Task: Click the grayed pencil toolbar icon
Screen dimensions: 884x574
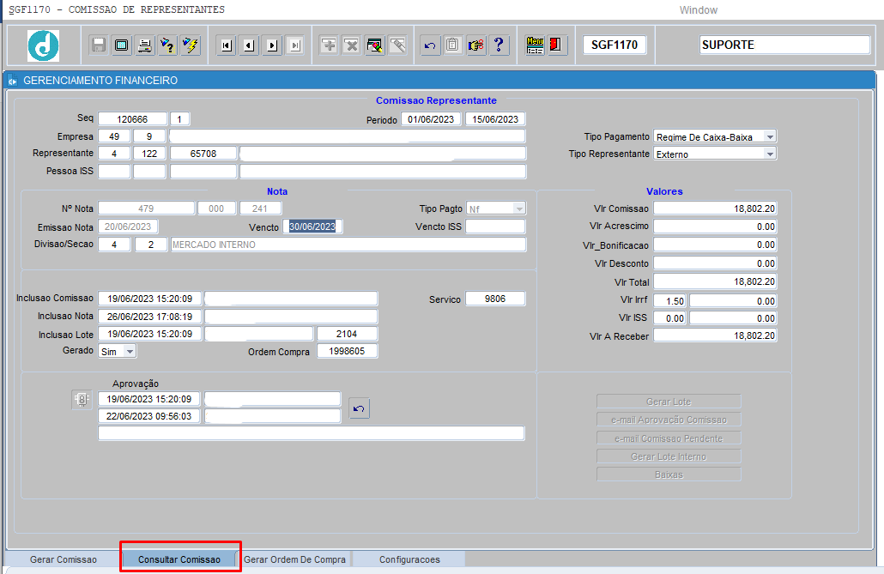Action: click(397, 45)
